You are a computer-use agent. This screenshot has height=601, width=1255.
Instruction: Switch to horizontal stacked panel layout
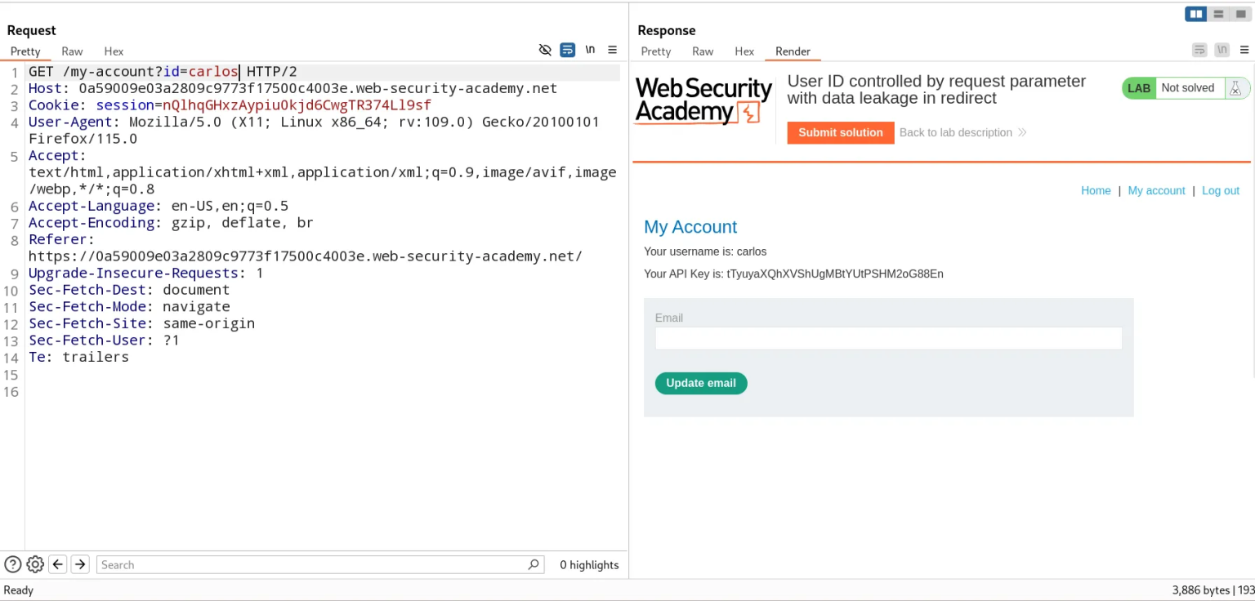pos(1217,14)
